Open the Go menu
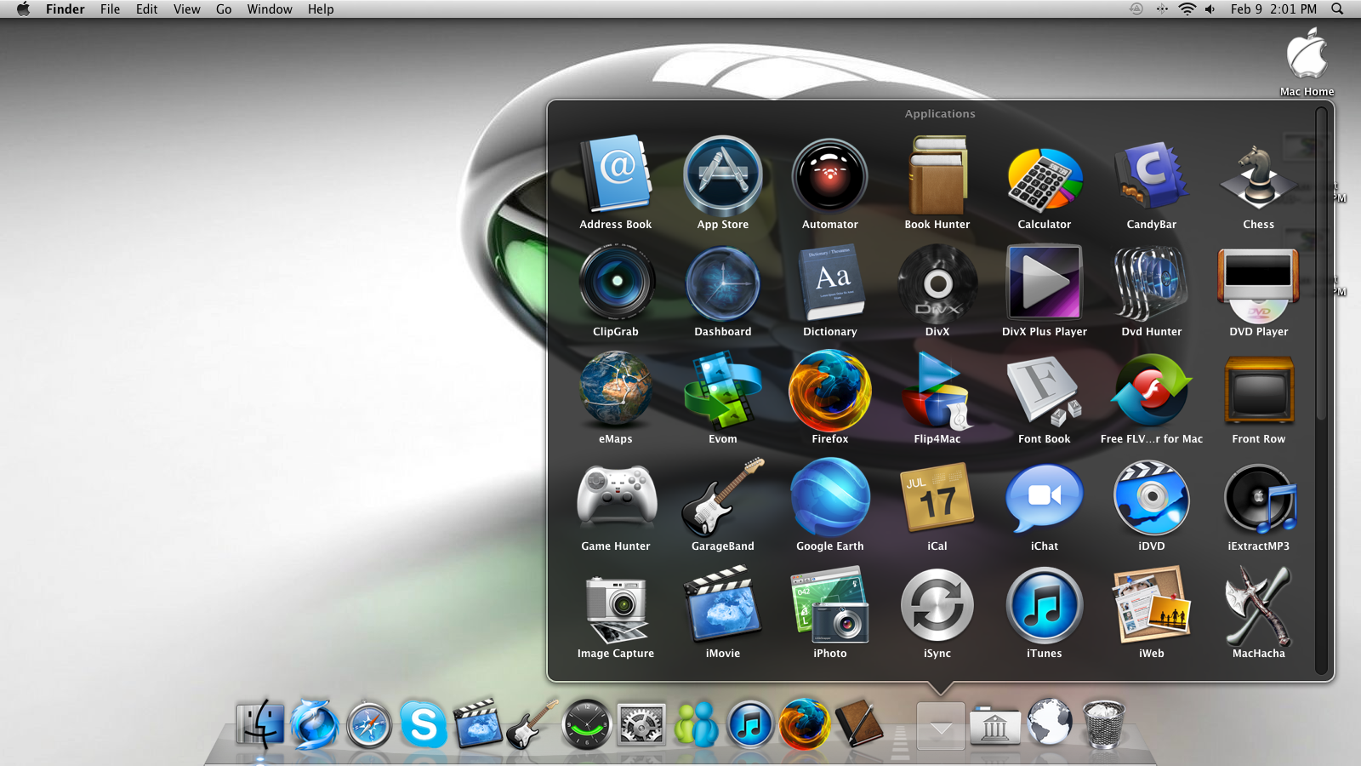Image resolution: width=1361 pixels, height=766 pixels. coord(224,9)
